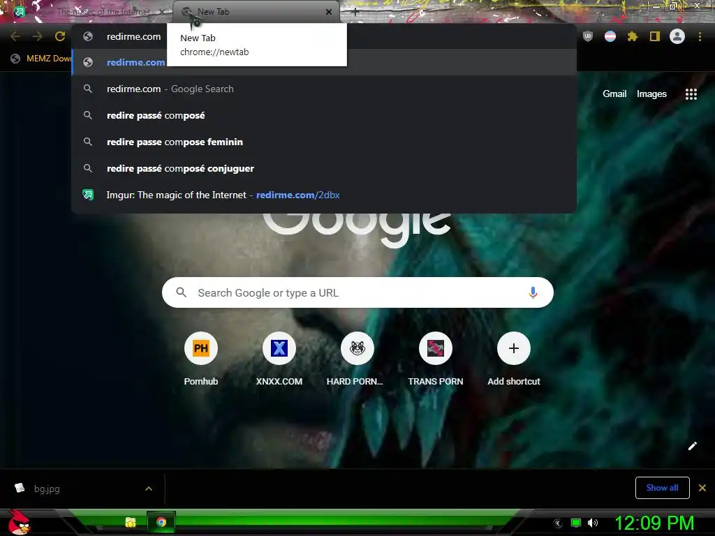Open Chrome's three-dot menu
The width and height of the screenshot is (715, 536).
(x=700, y=36)
